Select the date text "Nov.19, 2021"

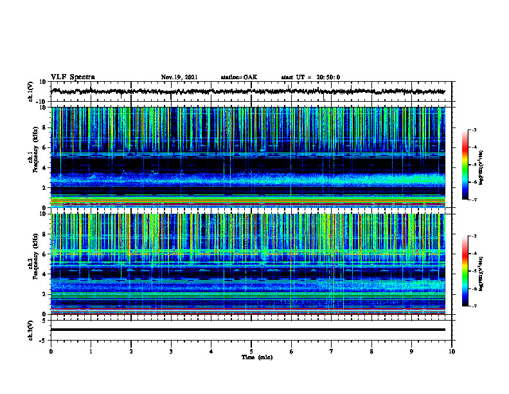(x=179, y=77)
